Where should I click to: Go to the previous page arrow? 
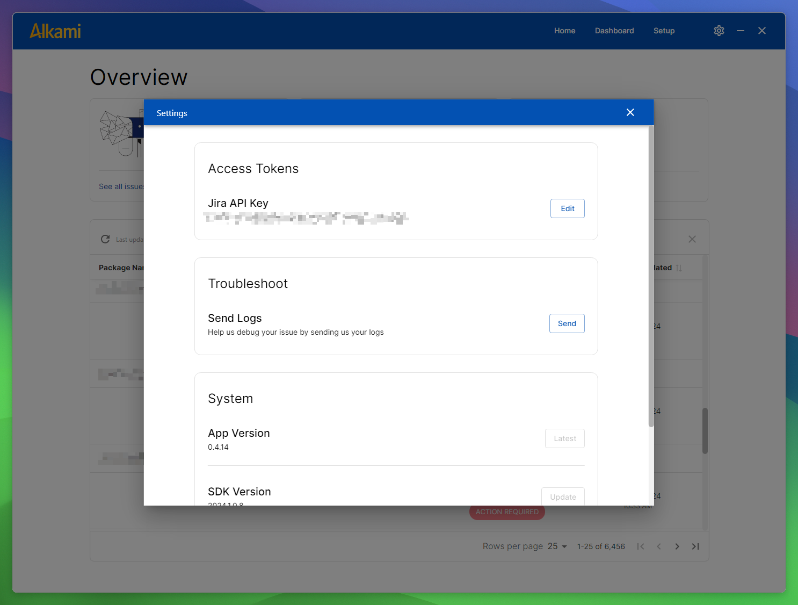coord(659,546)
